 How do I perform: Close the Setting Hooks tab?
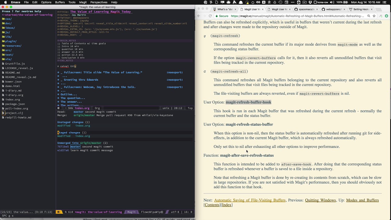point(371,9)
